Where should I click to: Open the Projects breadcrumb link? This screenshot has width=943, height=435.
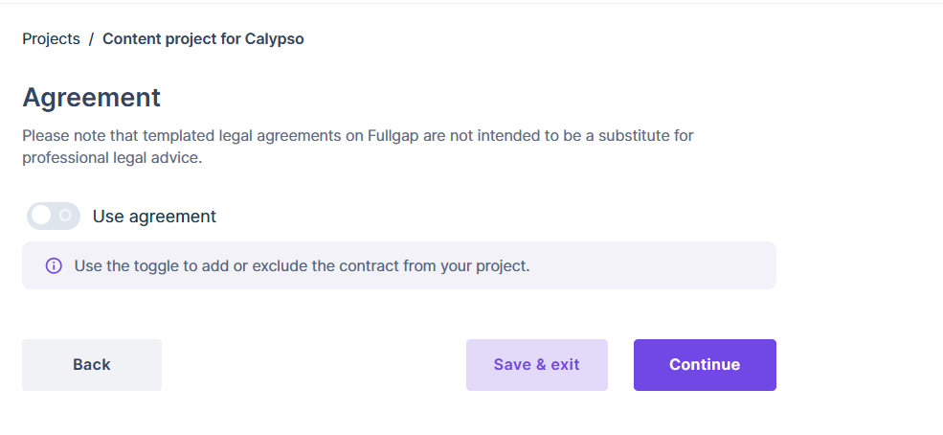point(51,38)
